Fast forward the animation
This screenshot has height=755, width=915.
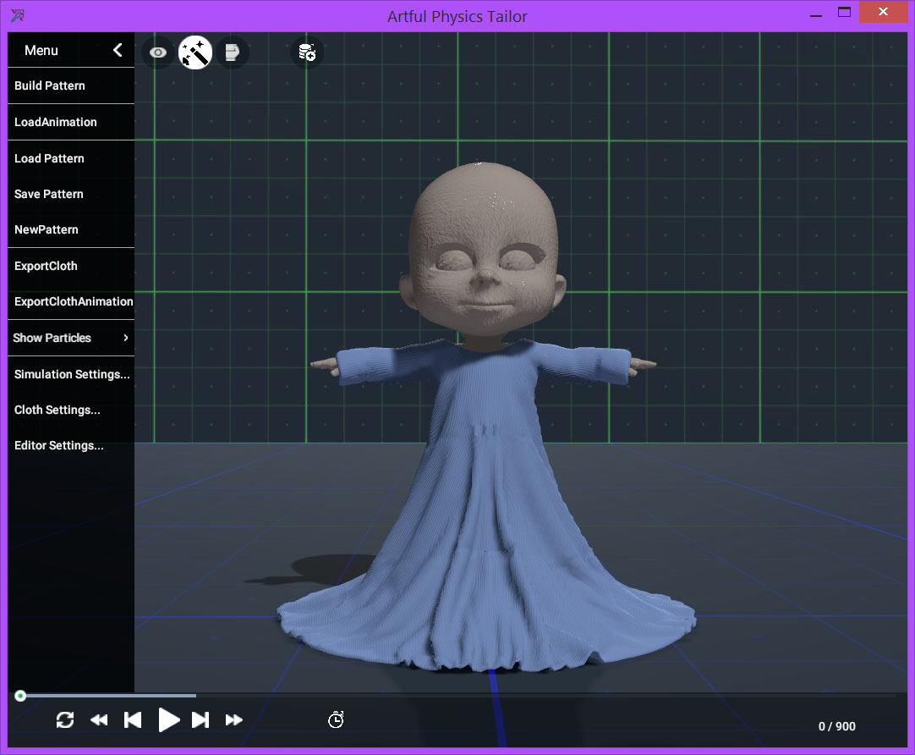pos(234,720)
